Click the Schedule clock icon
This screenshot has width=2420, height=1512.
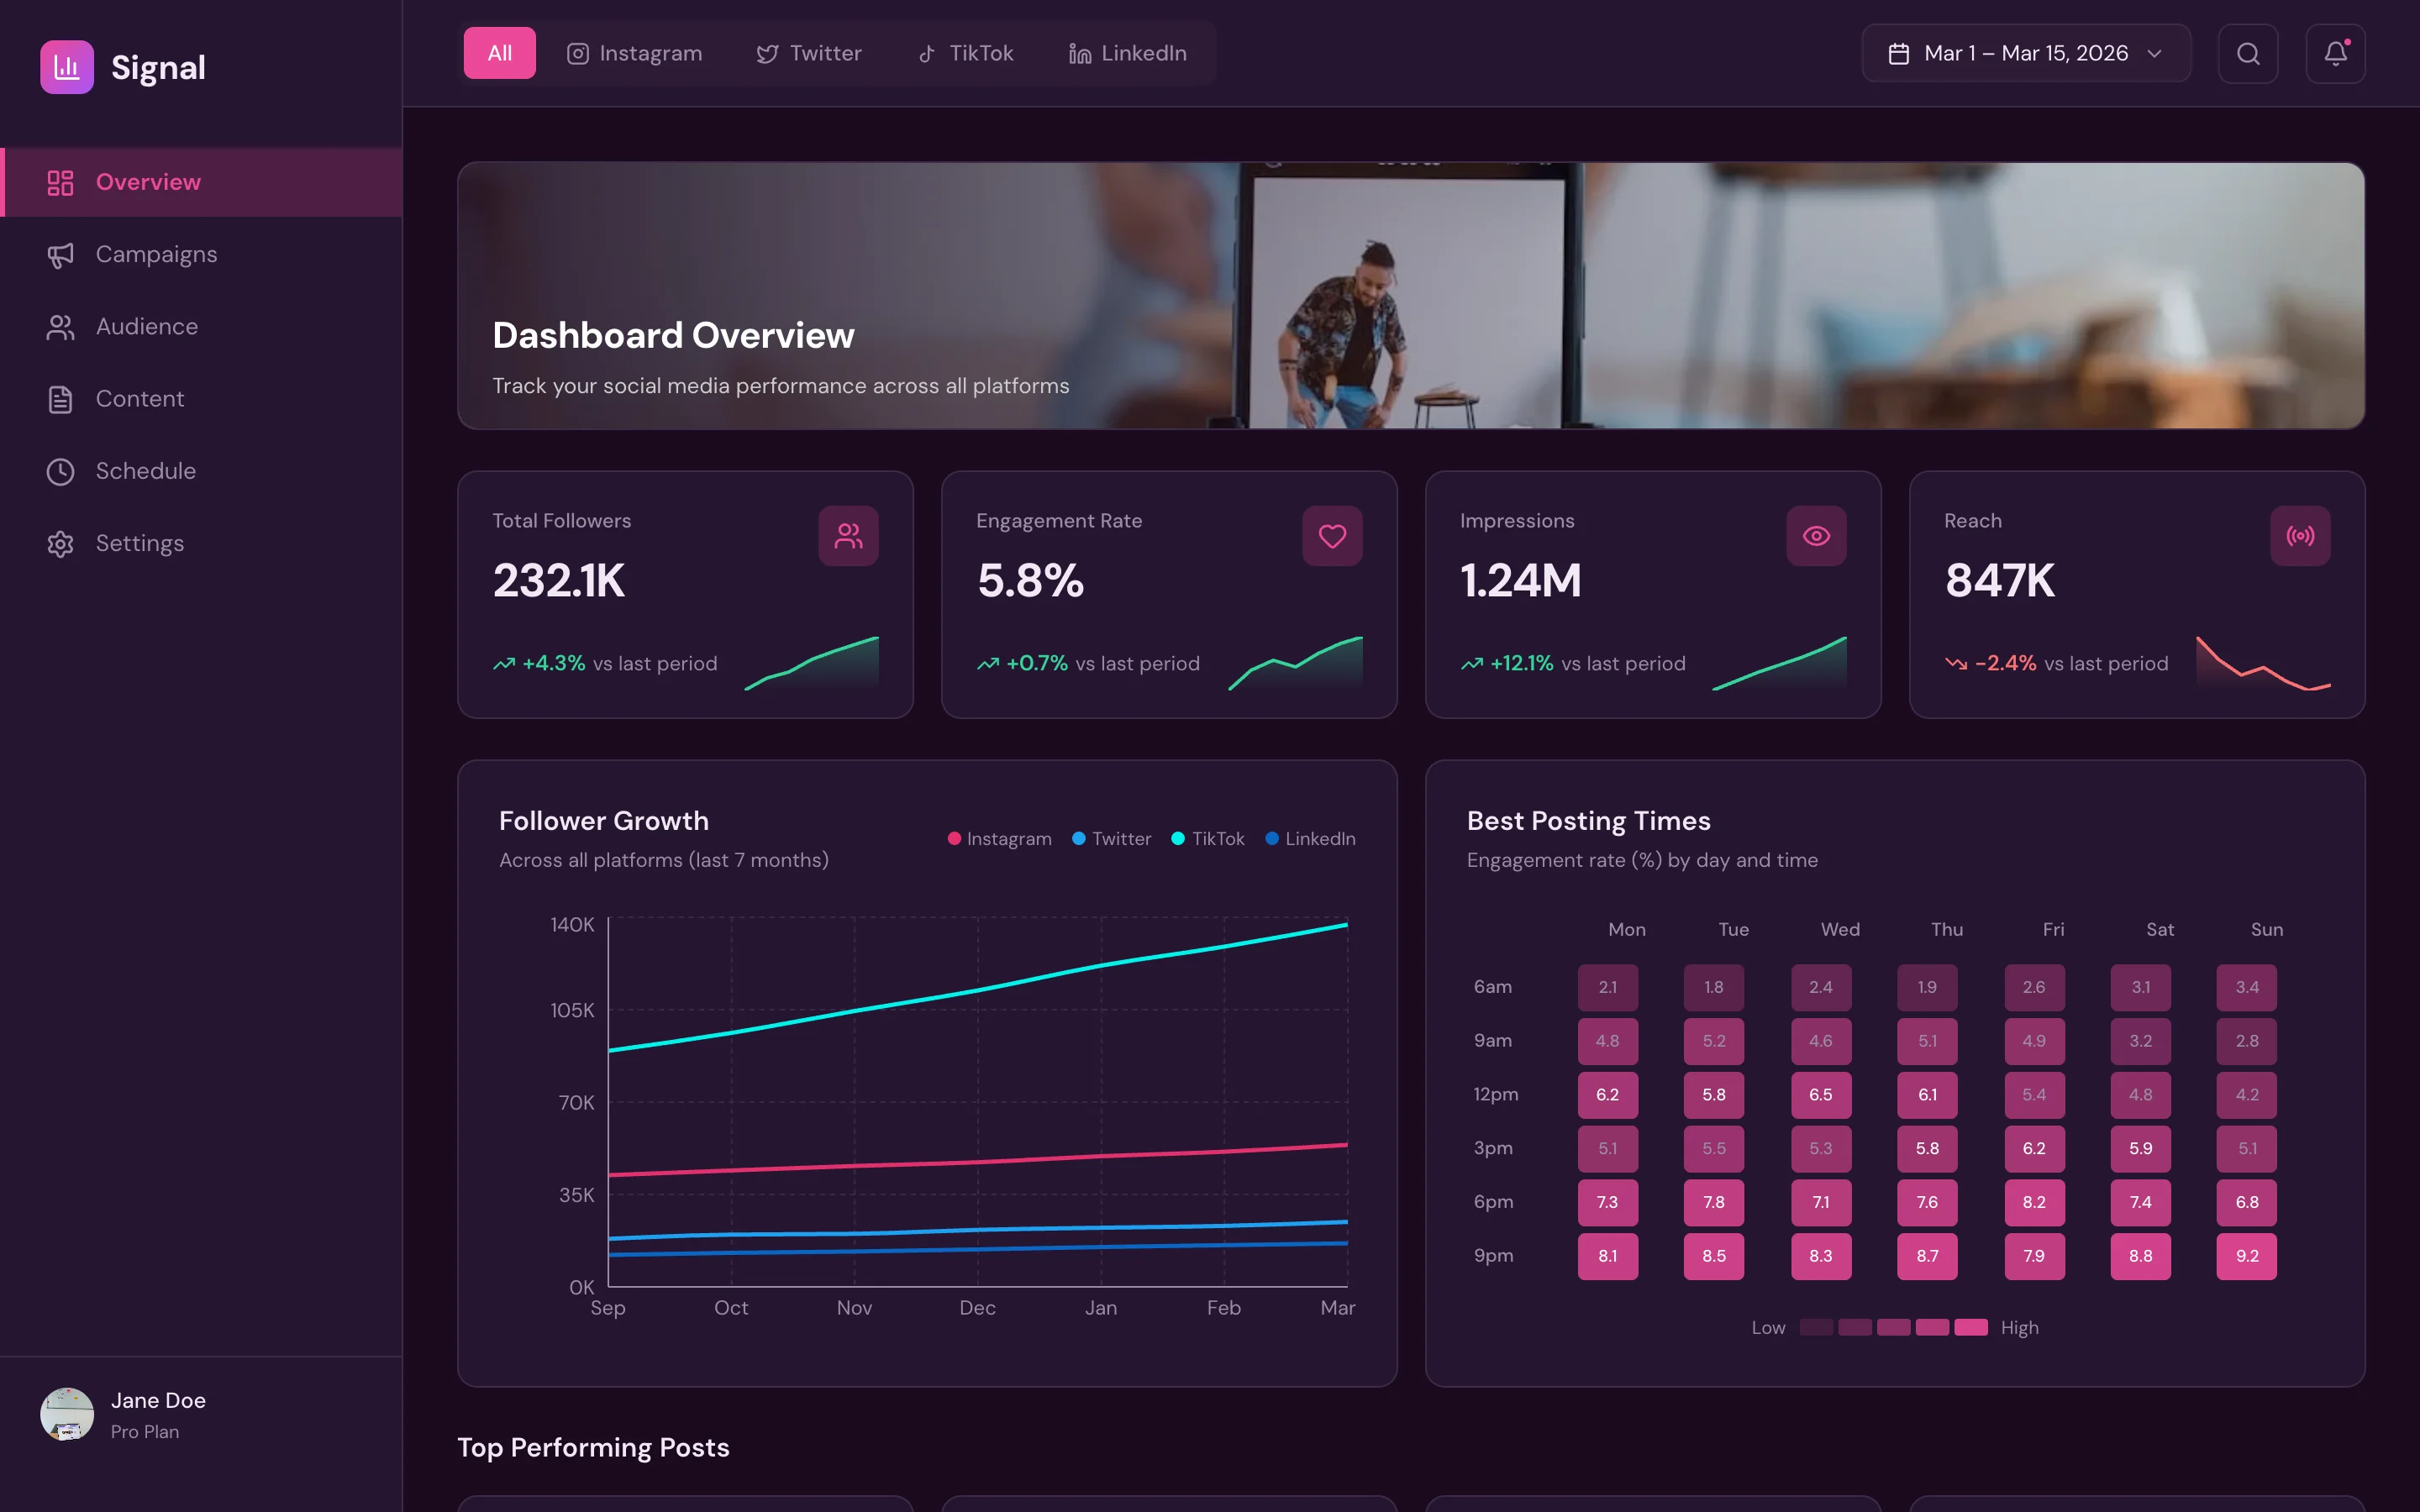click(x=60, y=471)
